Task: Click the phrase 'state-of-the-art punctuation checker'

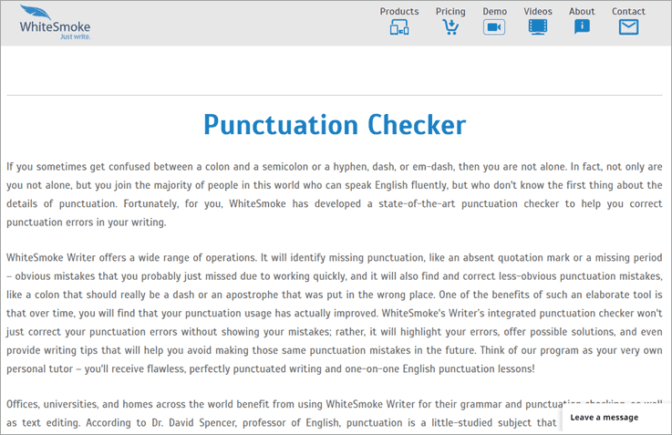Action: coord(469,203)
